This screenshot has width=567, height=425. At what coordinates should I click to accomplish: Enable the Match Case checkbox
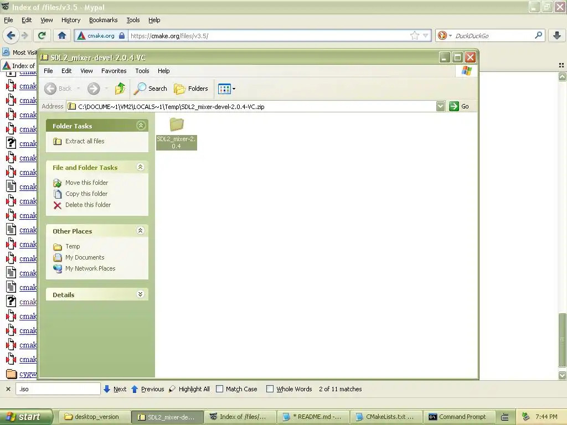point(219,389)
